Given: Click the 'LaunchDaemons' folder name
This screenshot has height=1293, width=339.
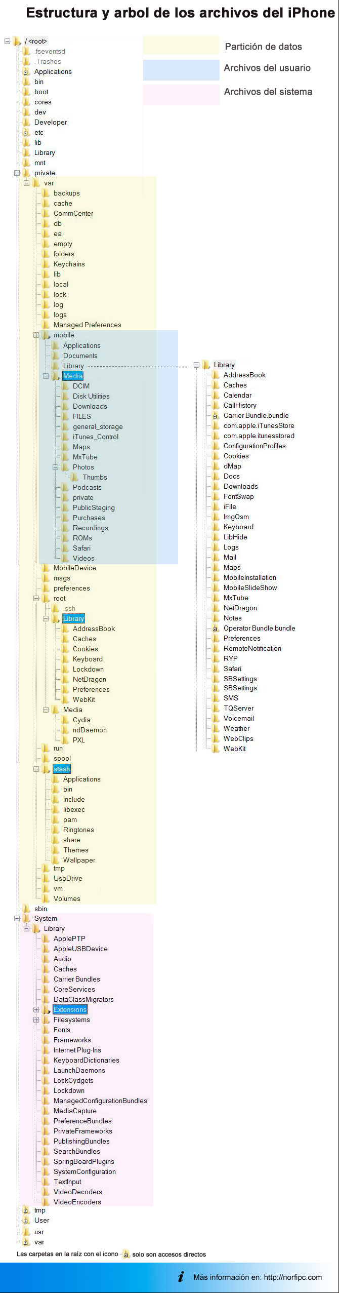Looking at the screenshot, I should tap(79, 1070).
